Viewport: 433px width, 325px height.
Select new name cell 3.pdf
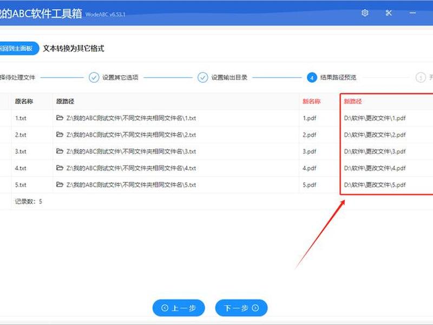pyautogui.click(x=310, y=152)
